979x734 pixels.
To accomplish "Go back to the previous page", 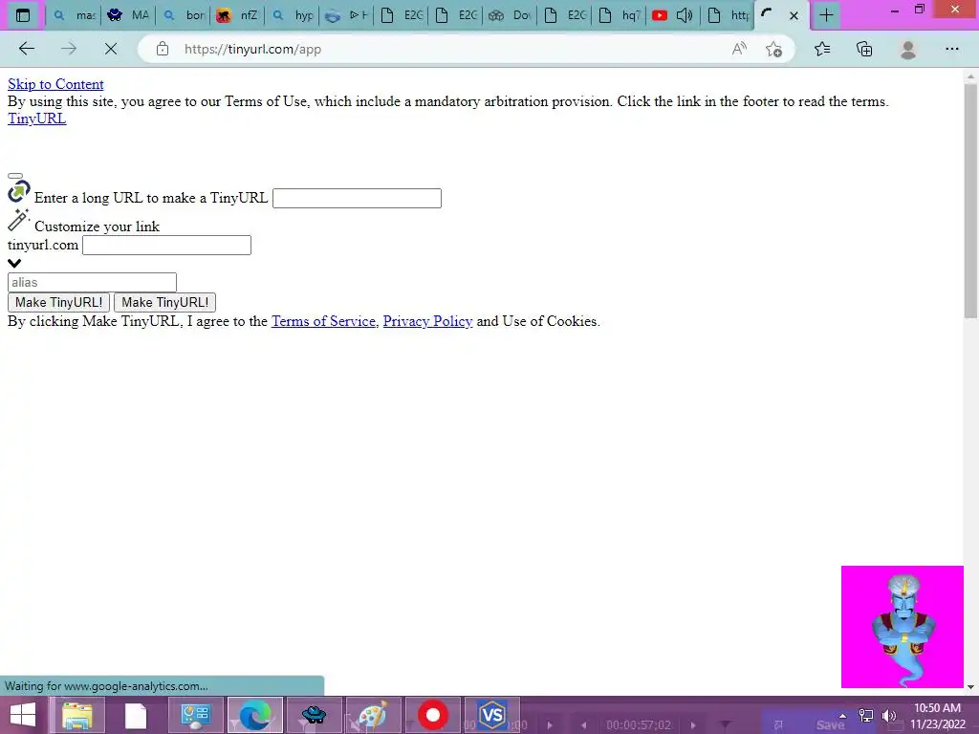I will point(26,49).
